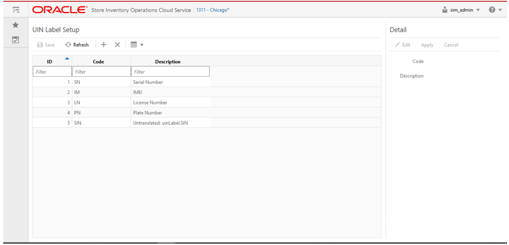Sort by the ID column header
509x245 pixels.
pos(52,61)
